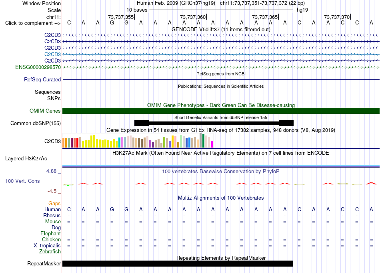The height and width of the screenshot is (273, 380).
Task: Click the '100 Vert. Cons' label
Action: click(22, 181)
